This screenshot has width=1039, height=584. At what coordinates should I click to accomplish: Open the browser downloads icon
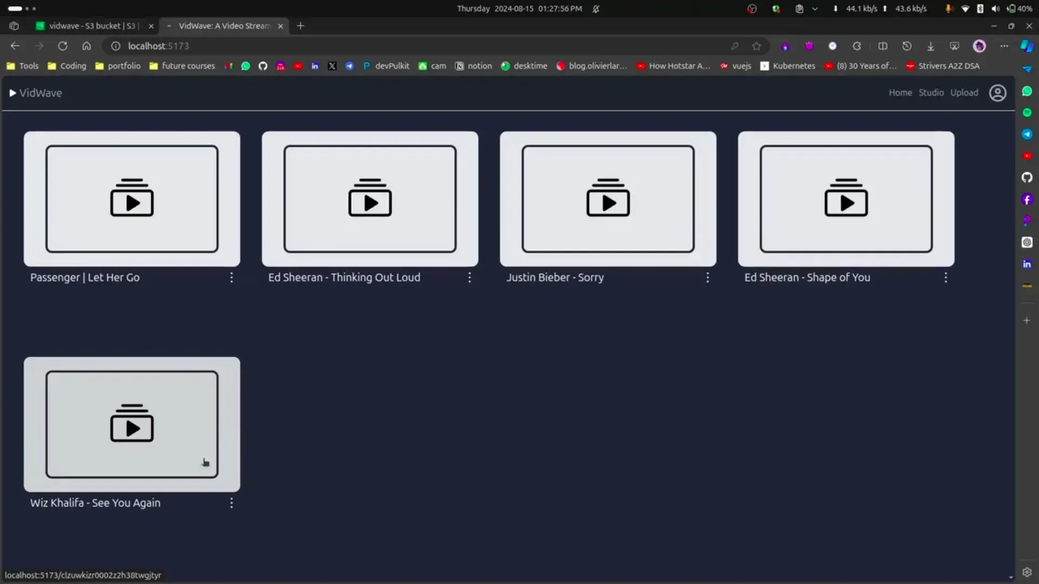tap(930, 46)
